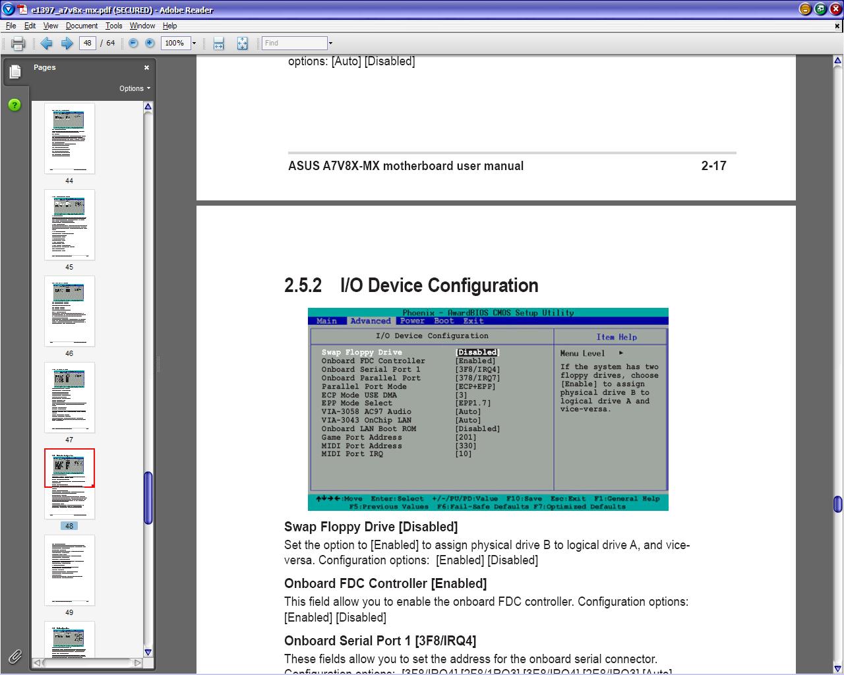Image resolution: width=844 pixels, height=675 pixels.
Task: Open the File menu
Action: point(11,26)
